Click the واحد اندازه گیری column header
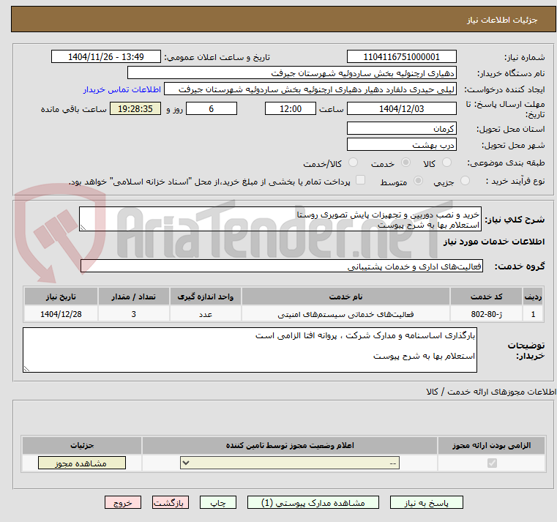557x522 pixels. (x=206, y=297)
